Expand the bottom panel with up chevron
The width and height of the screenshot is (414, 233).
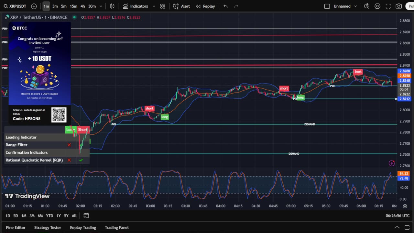pyautogui.click(x=397, y=227)
